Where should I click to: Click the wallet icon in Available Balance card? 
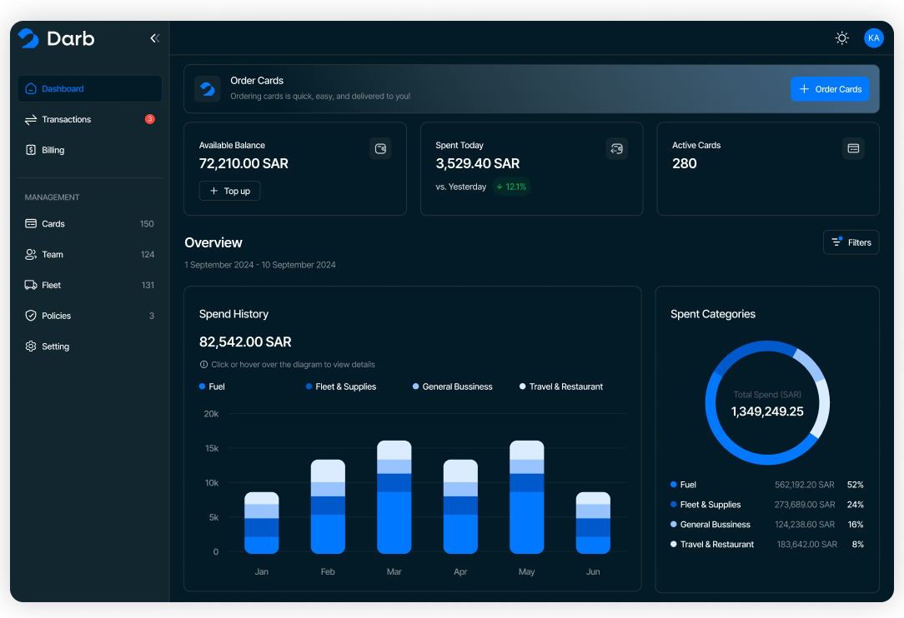point(380,149)
